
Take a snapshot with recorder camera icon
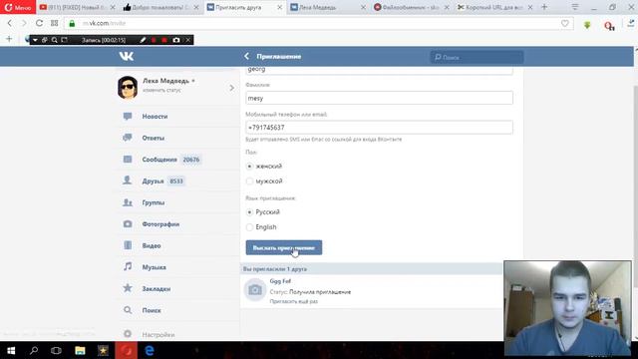pyautogui.click(x=176, y=40)
